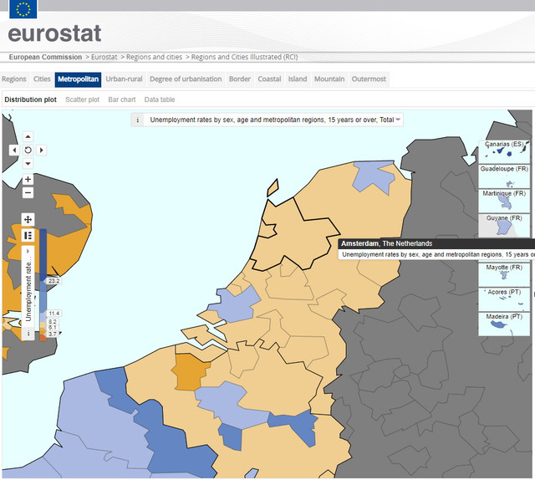Open legend info icon below Unemployment rate
Screen dimensions: 535x480
tap(28, 333)
